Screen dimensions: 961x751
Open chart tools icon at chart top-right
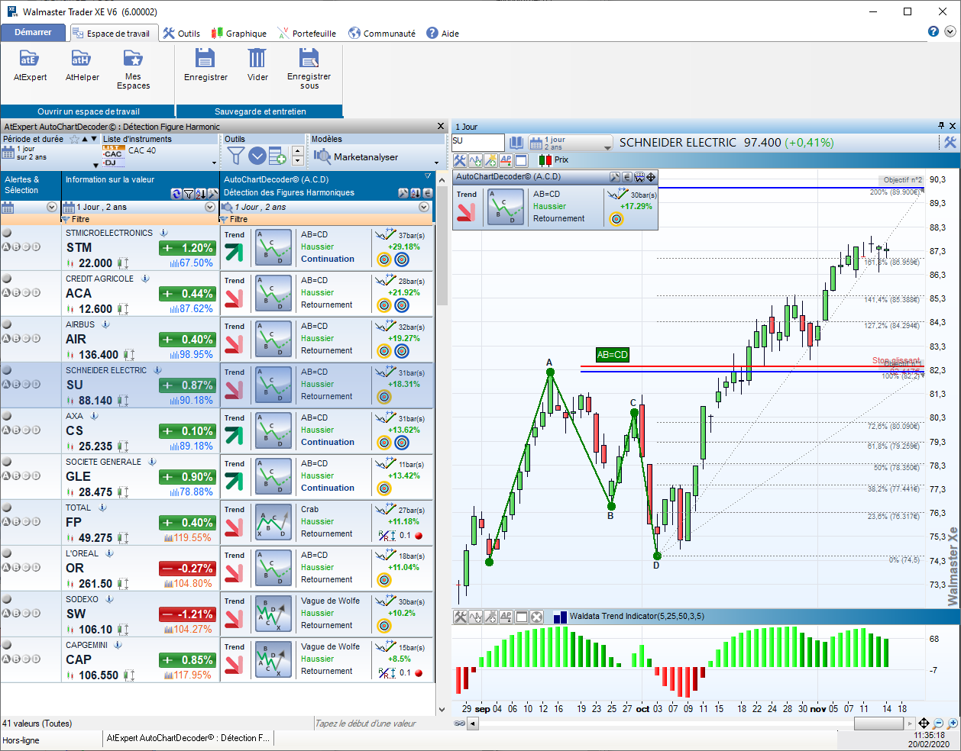pos(950,143)
